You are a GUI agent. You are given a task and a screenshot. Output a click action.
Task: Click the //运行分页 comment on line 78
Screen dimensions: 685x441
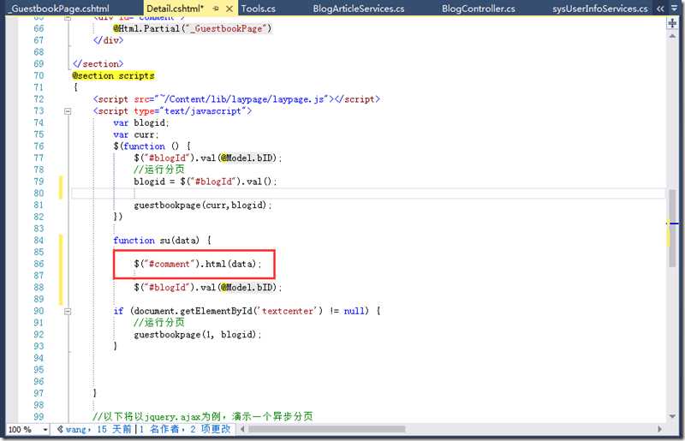[159, 170]
